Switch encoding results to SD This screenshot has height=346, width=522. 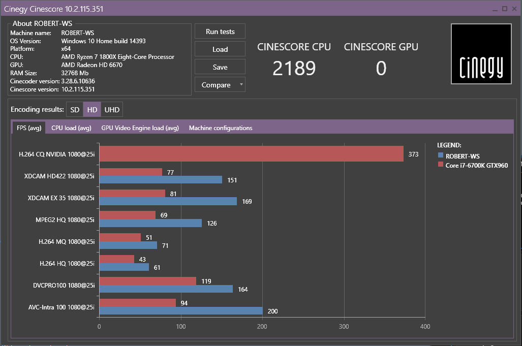pos(75,109)
